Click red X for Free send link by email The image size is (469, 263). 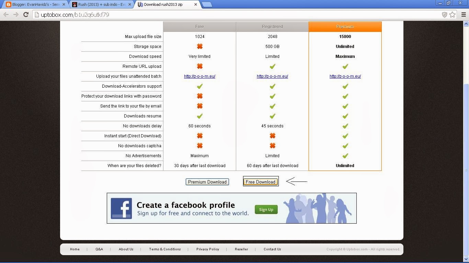click(199, 106)
